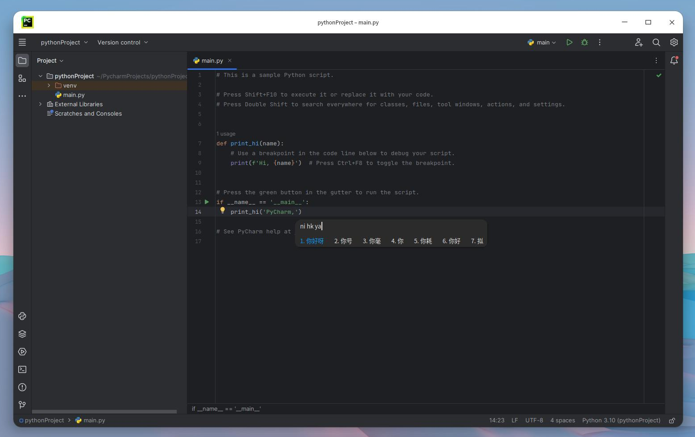
Task: Toggle the Project tool window folder icon
Action: [x=22, y=60]
